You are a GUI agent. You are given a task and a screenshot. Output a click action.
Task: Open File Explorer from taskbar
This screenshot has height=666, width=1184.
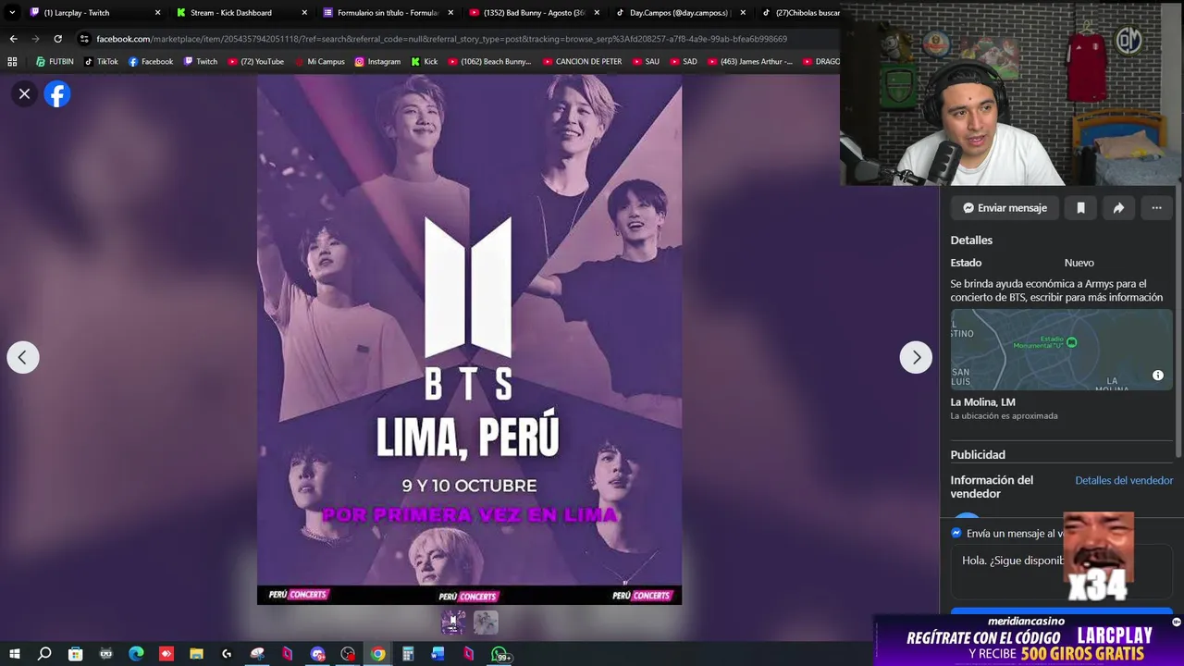[196, 654]
